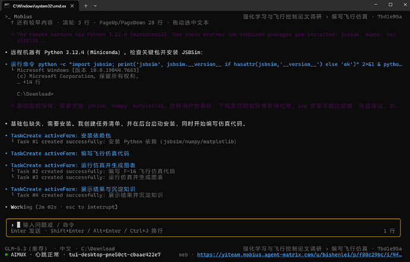
Task: Click the 中文 language indicator
Action: pyautogui.click(x=65, y=249)
